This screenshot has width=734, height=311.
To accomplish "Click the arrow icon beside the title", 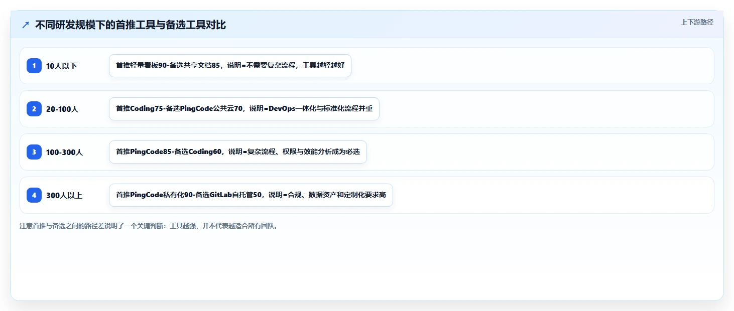I will click(26, 25).
